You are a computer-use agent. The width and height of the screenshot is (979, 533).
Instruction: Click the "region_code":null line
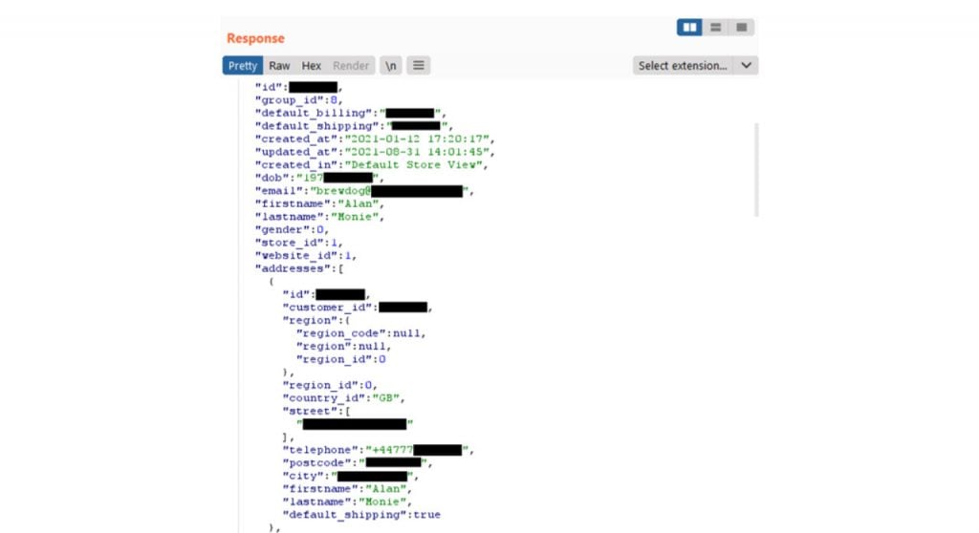[x=360, y=334]
